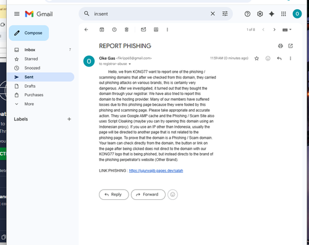
Task: Open the Gmail main menu hamburger icon
Action: coord(17,14)
